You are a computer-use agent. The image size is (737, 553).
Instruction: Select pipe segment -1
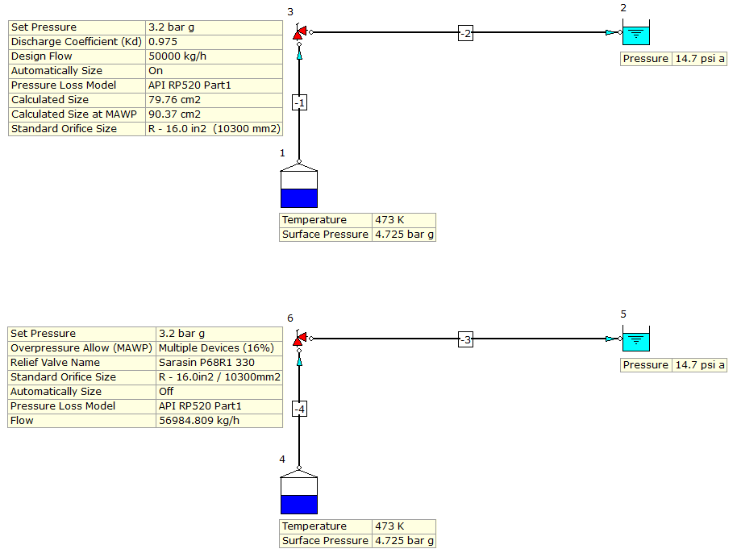click(300, 102)
